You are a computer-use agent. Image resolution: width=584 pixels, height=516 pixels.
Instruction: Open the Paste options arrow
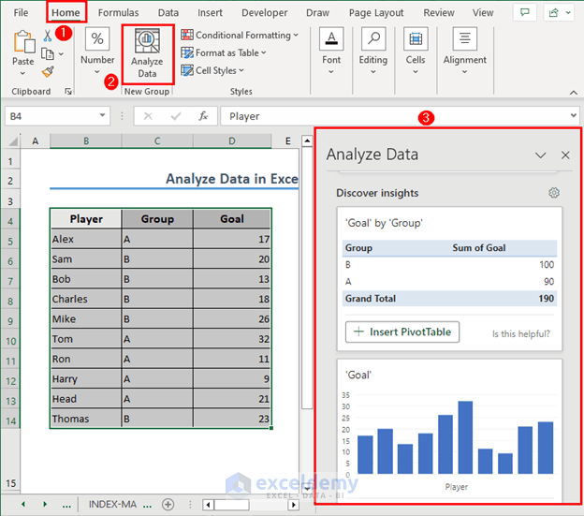22,73
